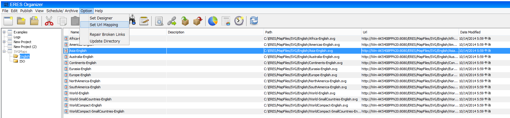Screen dimensions: 510x118
Task: Click the file icon beside NorthAmerica-English
Action: (x=66, y=81)
